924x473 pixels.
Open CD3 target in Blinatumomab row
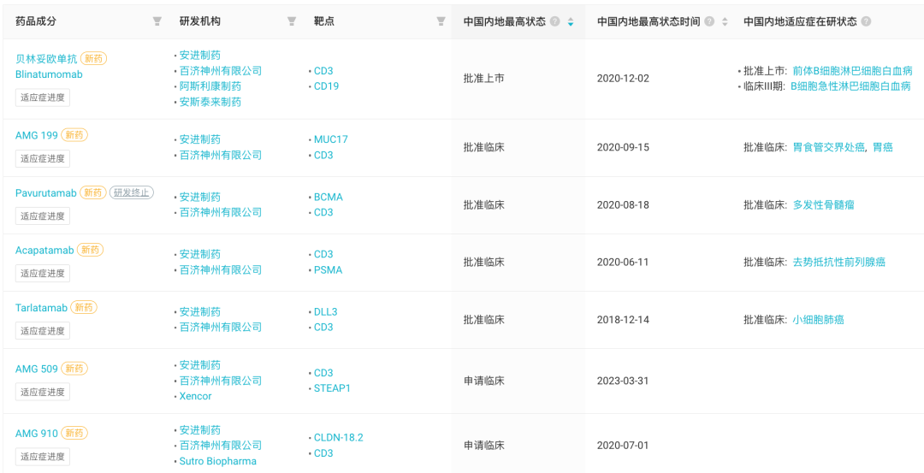tap(323, 71)
